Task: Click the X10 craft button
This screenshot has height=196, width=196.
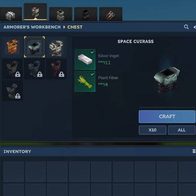Action: [152, 130]
